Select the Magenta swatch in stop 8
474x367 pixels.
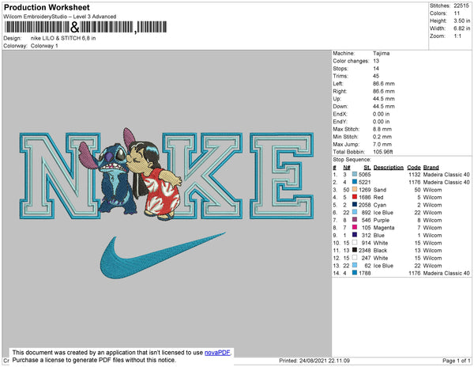point(355,227)
